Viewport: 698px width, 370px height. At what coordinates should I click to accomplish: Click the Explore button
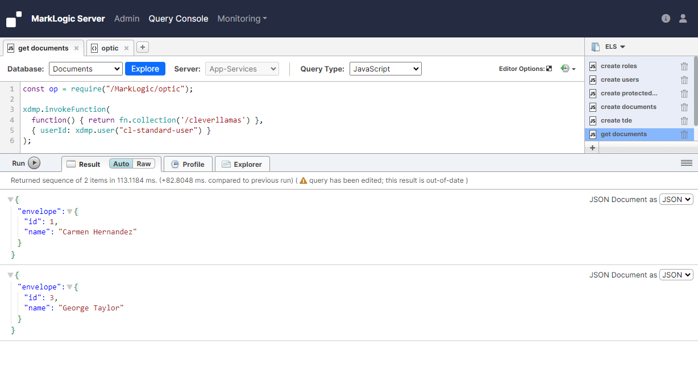pos(145,68)
